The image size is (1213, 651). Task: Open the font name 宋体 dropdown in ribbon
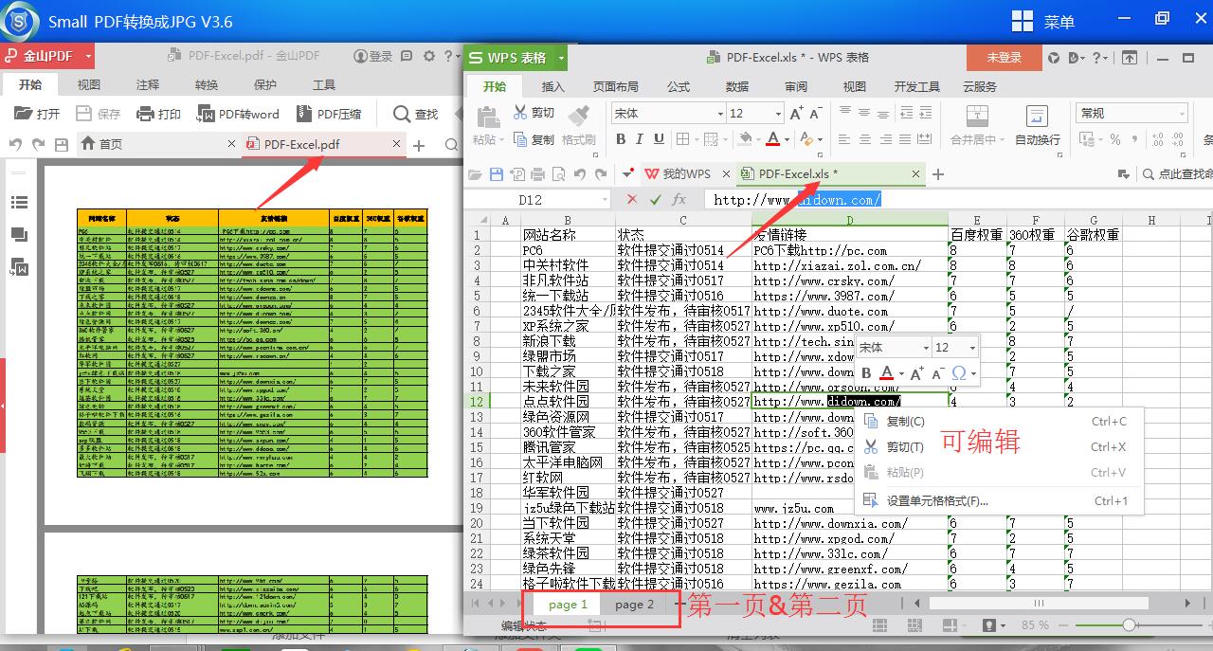tap(719, 113)
